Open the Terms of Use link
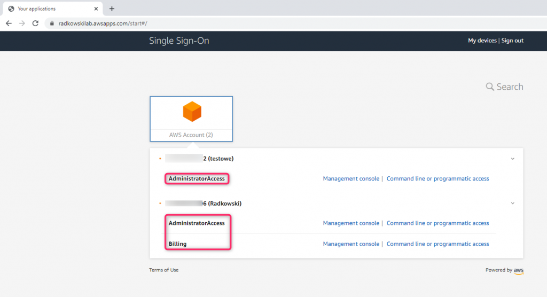 [163, 270]
